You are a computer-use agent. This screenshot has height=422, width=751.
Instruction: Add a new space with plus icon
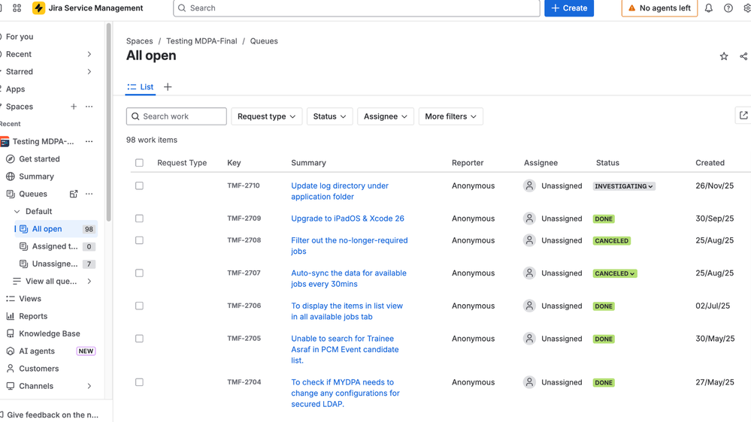coord(73,107)
